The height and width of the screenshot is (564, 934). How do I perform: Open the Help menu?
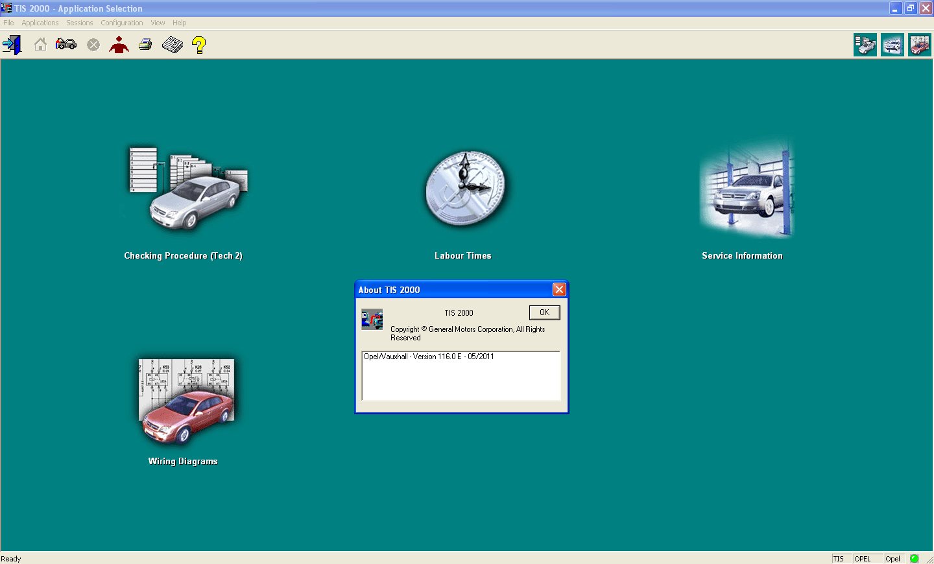[179, 23]
